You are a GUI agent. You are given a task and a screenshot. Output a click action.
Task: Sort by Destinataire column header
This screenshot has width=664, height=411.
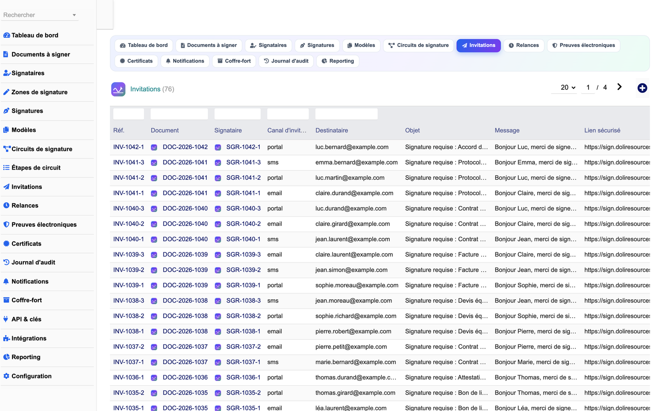332,131
